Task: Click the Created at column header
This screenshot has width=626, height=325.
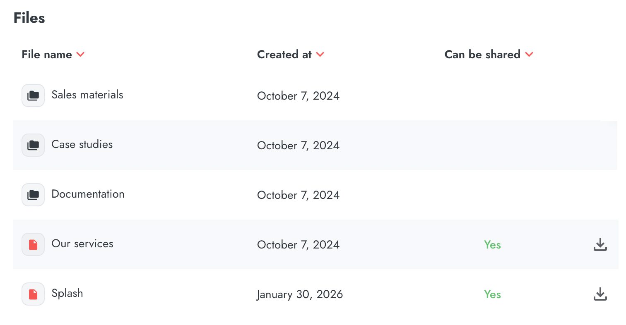Action: pyautogui.click(x=284, y=55)
